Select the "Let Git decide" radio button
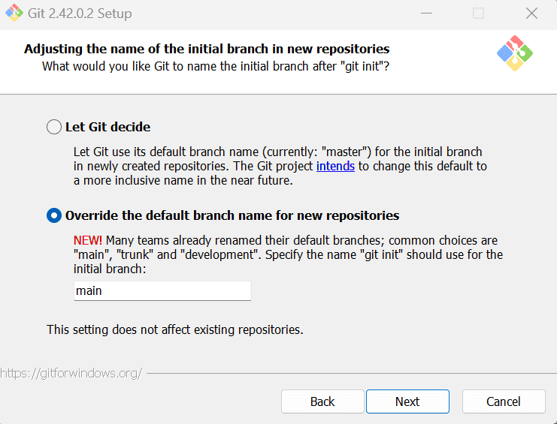557x424 pixels. [54, 127]
